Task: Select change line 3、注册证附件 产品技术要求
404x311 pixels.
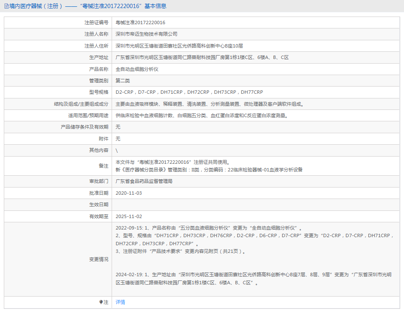Action: 180,251
